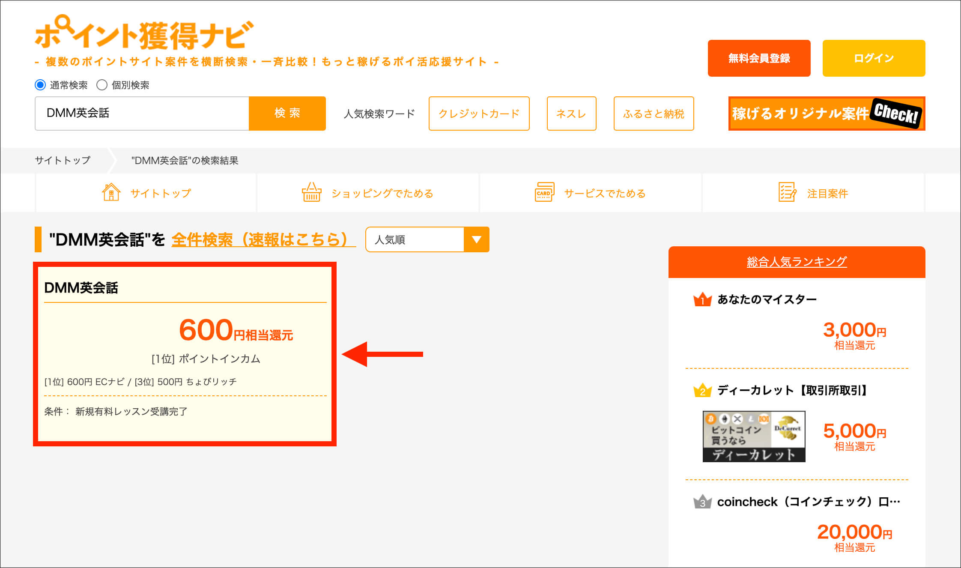
Task: Click the ふるさと納税 keyword button
Action: coord(654,114)
